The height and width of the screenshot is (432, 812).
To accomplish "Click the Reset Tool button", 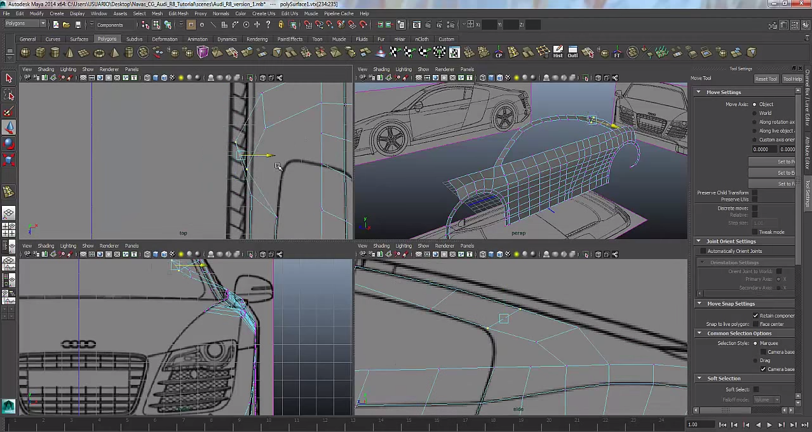I will click(x=766, y=79).
